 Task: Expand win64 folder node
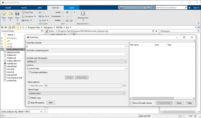[x=2, y=46]
